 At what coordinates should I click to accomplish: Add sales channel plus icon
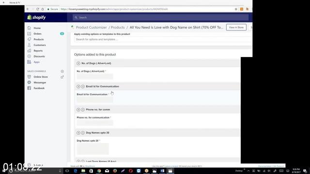62,71
